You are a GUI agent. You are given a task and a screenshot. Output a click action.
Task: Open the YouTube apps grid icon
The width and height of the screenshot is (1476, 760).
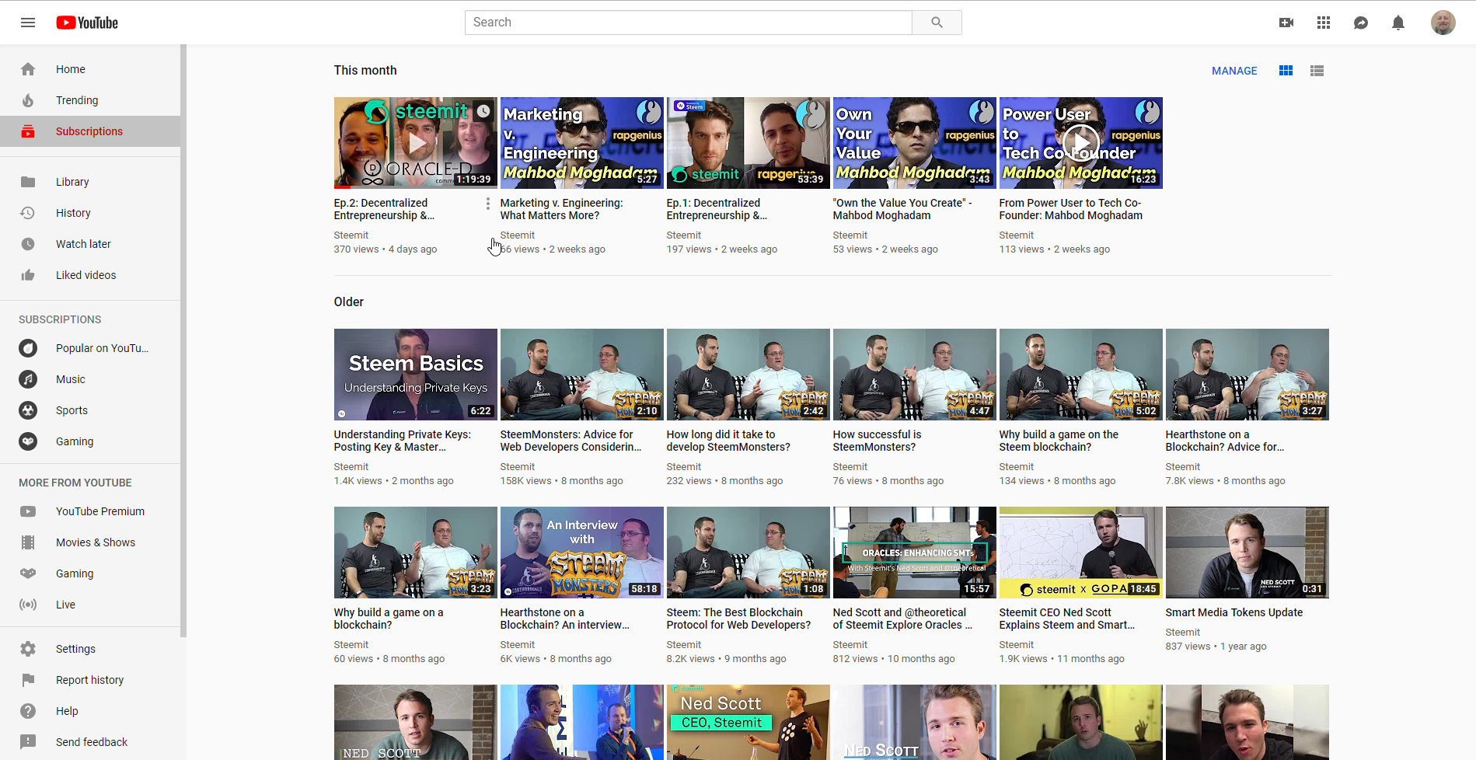(x=1324, y=23)
